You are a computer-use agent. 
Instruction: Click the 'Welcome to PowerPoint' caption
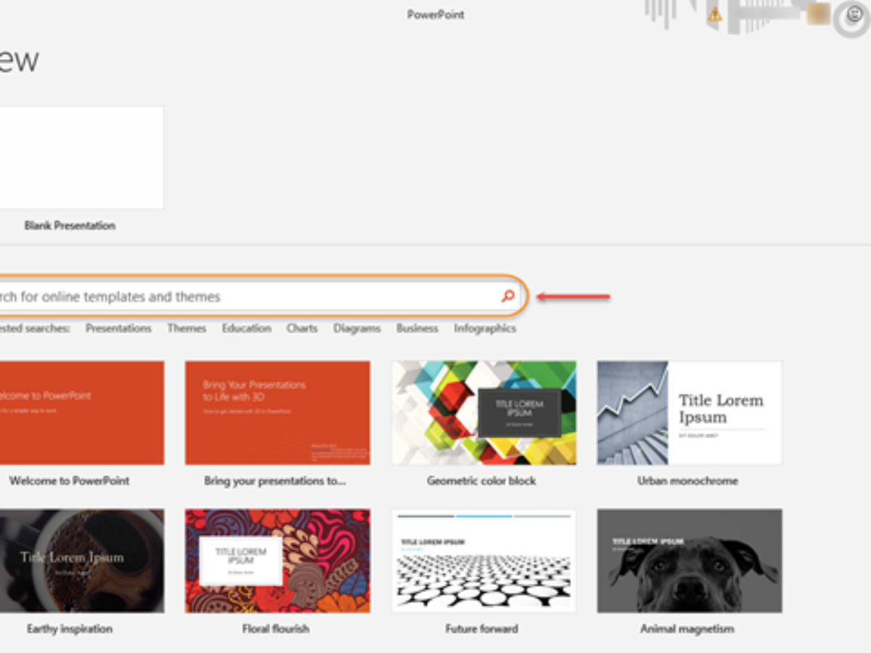(x=70, y=480)
